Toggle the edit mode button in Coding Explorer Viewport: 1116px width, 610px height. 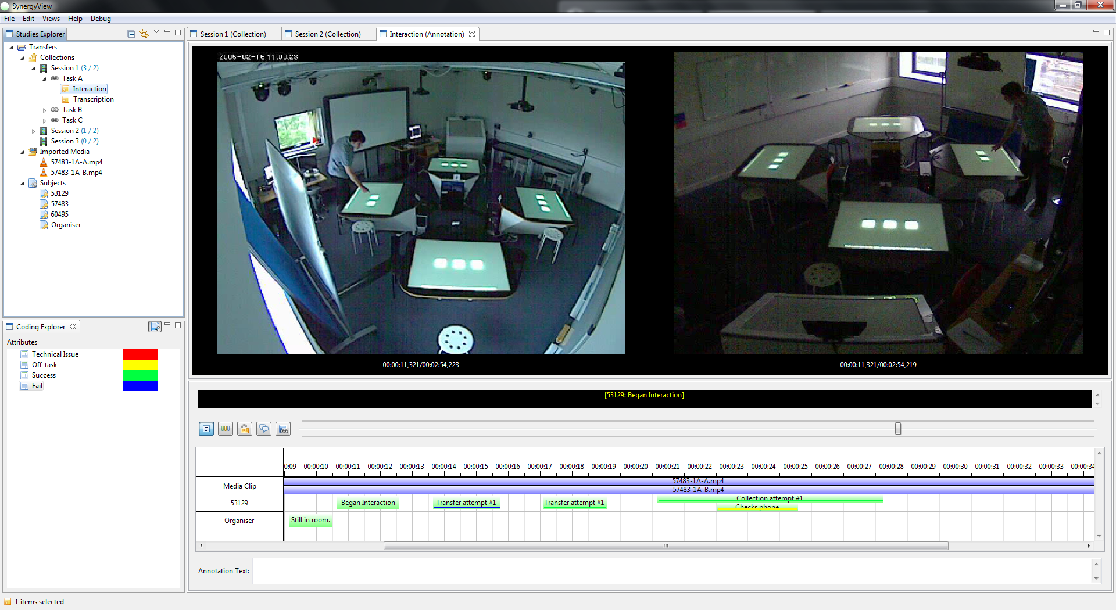click(155, 326)
